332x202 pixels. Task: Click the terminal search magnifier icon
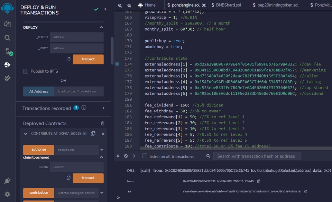tap(208, 156)
